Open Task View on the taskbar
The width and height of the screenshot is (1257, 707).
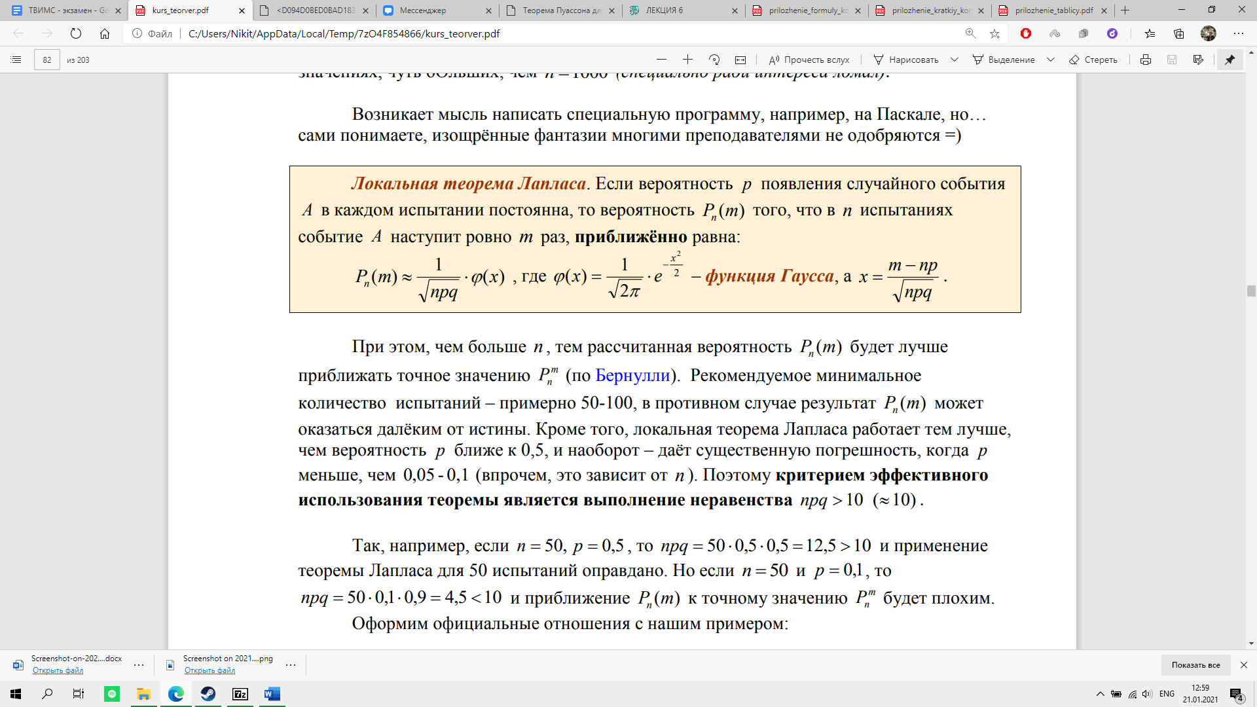tap(79, 694)
